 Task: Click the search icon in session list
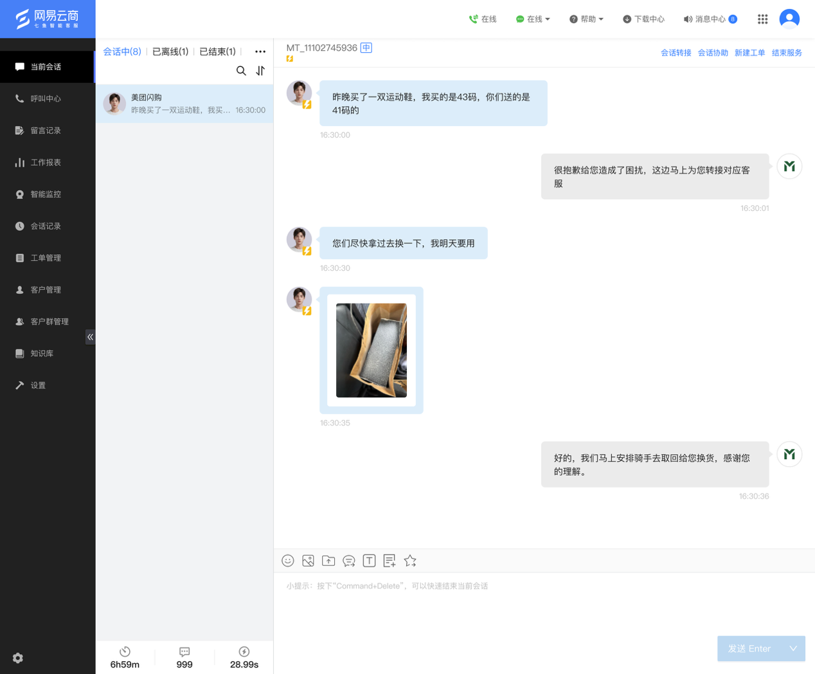[x=241, y=71]
